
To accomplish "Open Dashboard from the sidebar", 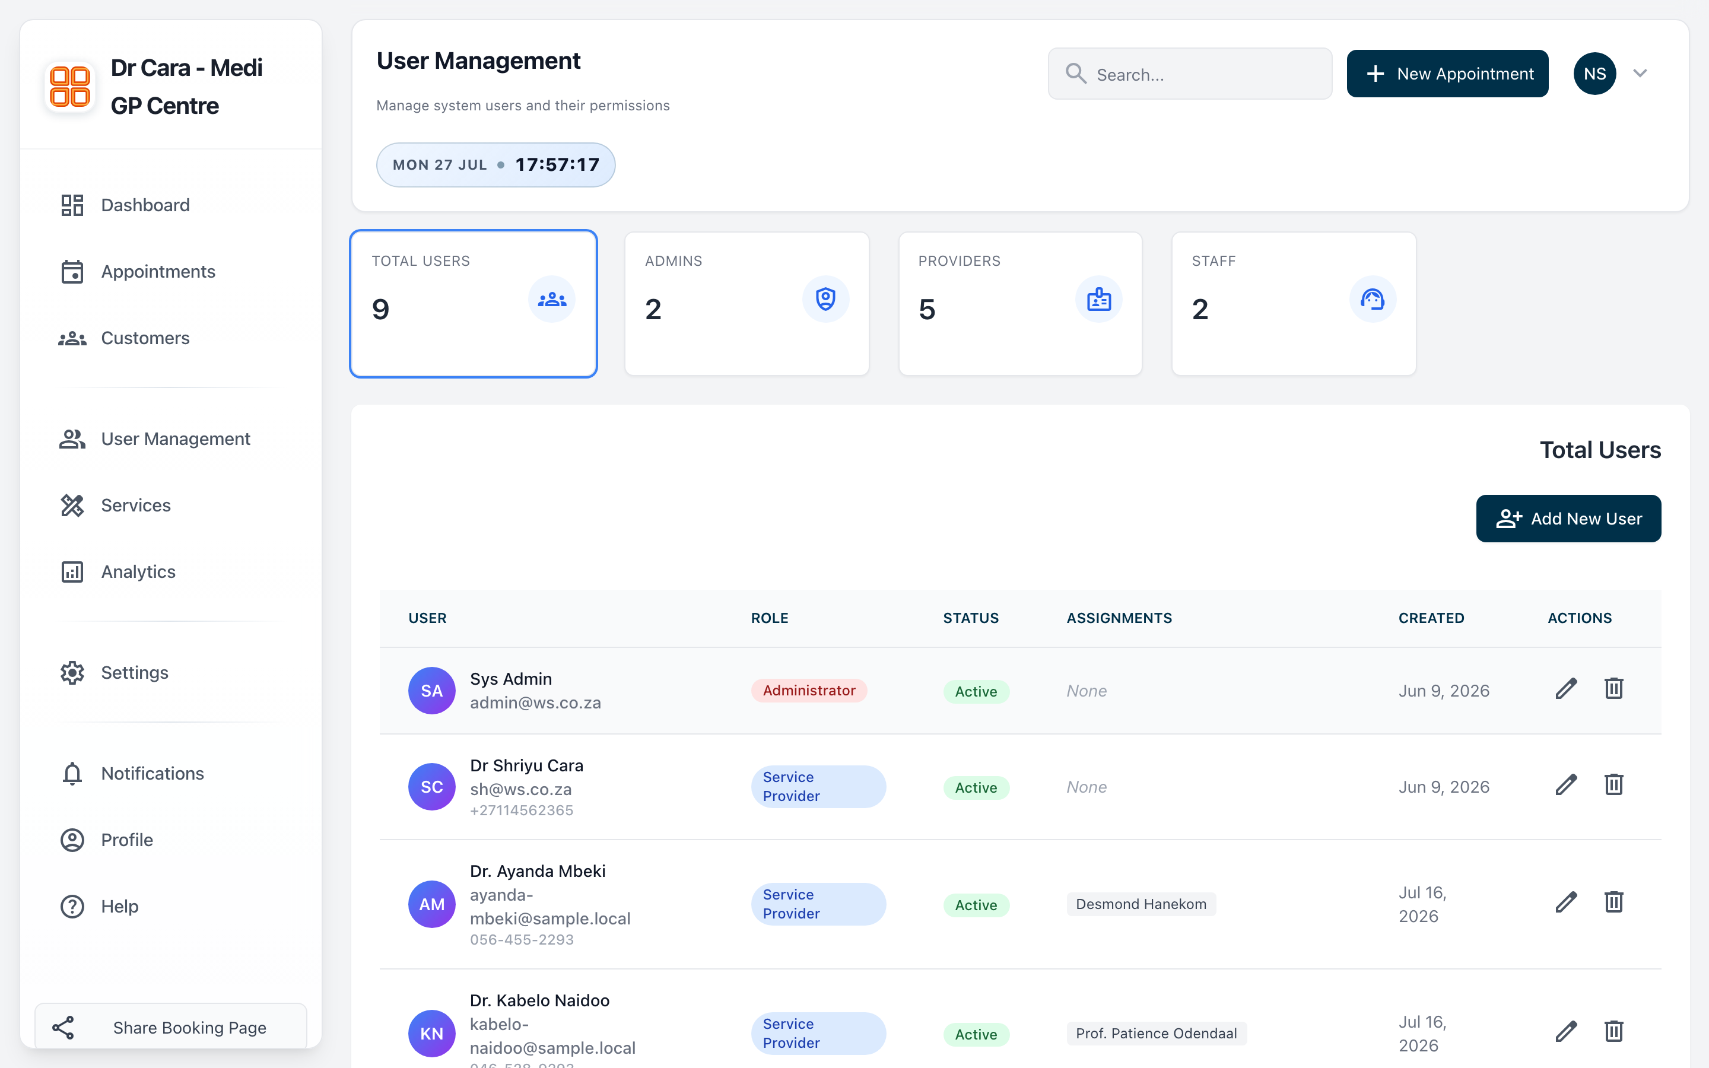I will 170,205.
